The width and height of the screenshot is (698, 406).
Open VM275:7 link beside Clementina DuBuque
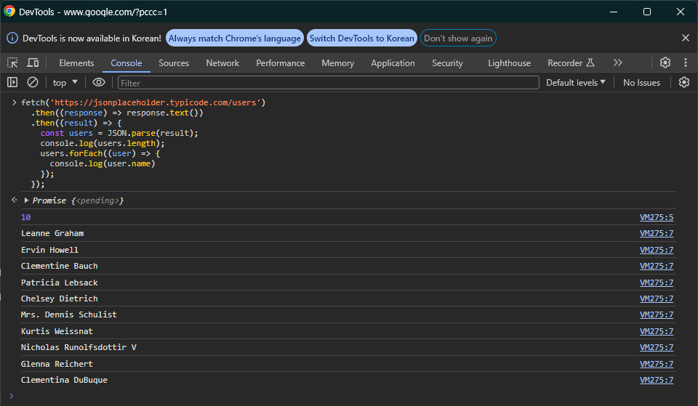click(x=656, y=380)
